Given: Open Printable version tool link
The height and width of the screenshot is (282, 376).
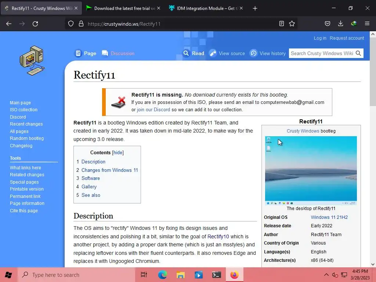Looking at the screenshot, I should click(27, 189).
